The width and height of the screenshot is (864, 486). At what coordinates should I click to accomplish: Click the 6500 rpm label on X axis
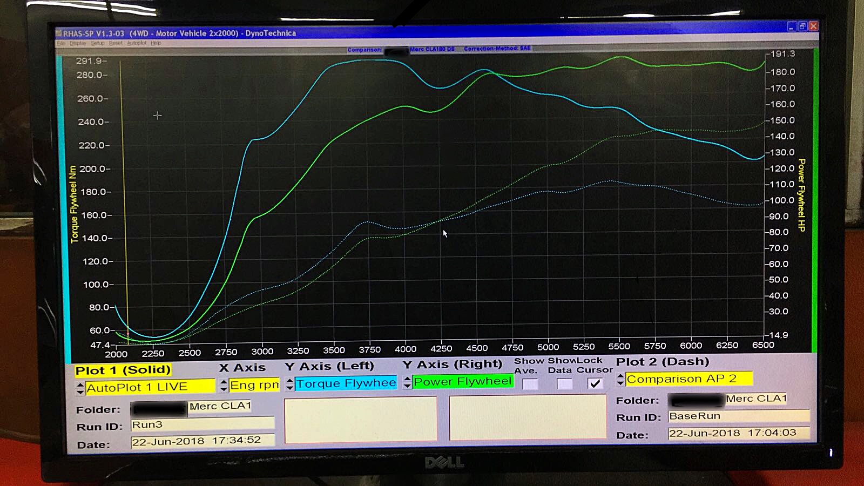[x=764, y=345]
